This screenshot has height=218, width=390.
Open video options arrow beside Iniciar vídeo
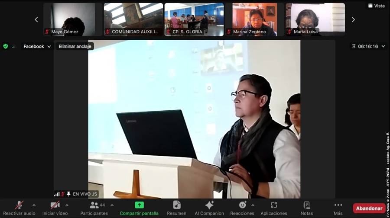click(x=67, y=205)
